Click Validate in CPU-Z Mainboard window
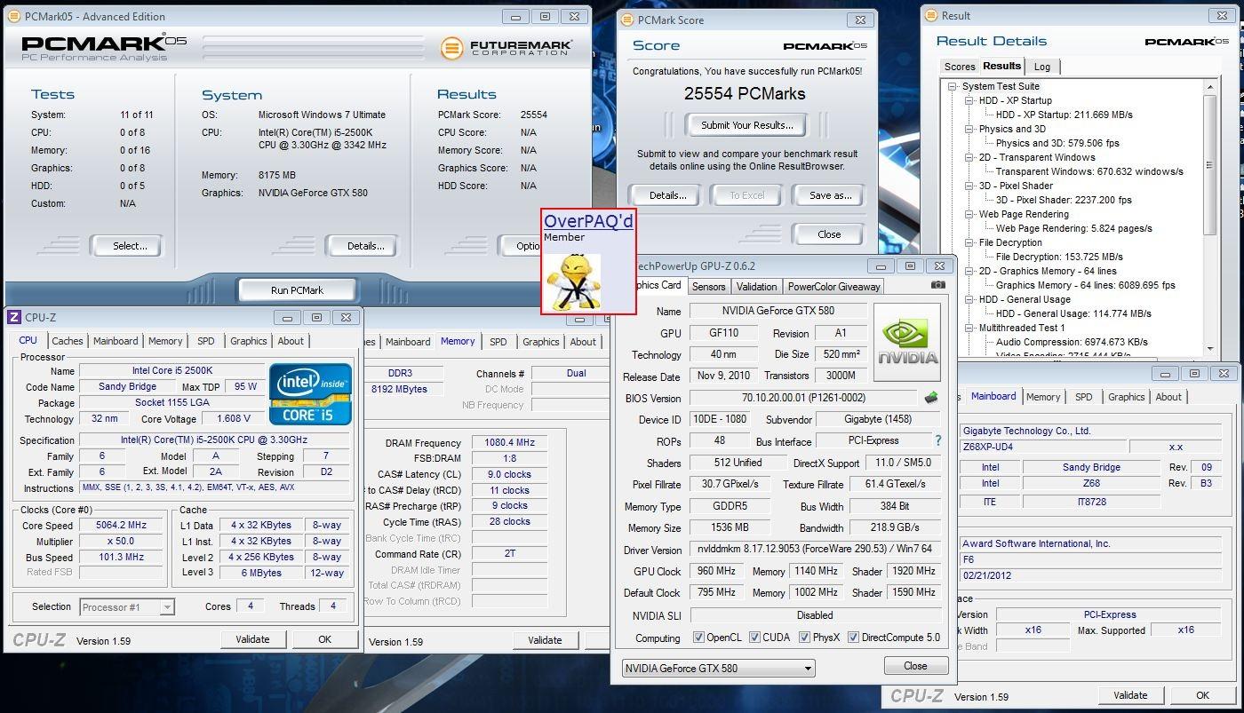The height and width of the screenshot is (713, 1244). click(x=1130, y=695)
